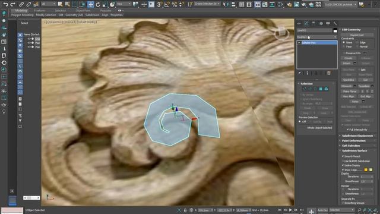Select the Normal constraint radio button
This screenshot has height=214, width=380.
357,46
